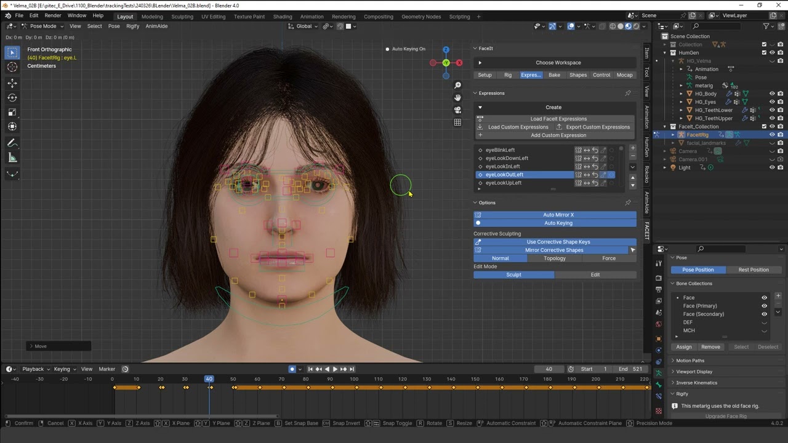Jump to timeline start playback button

tap(310, 369)
